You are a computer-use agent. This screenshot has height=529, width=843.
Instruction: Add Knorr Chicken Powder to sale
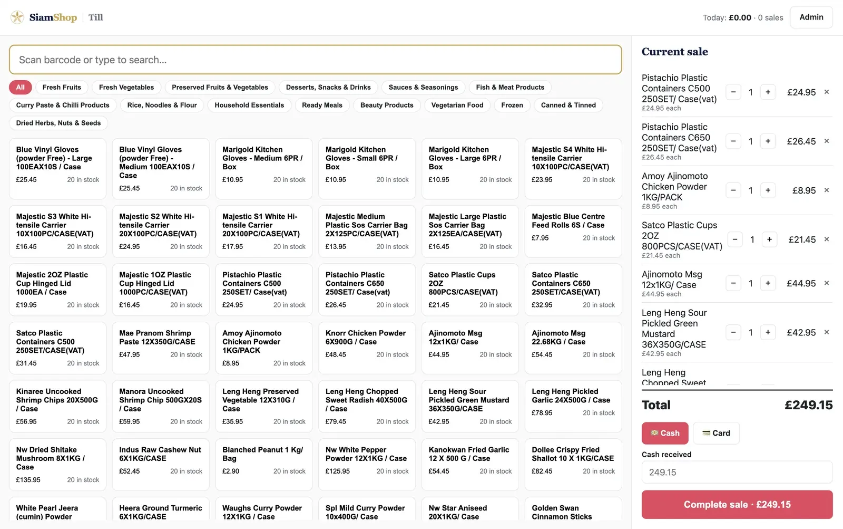[x=367, y=348]
